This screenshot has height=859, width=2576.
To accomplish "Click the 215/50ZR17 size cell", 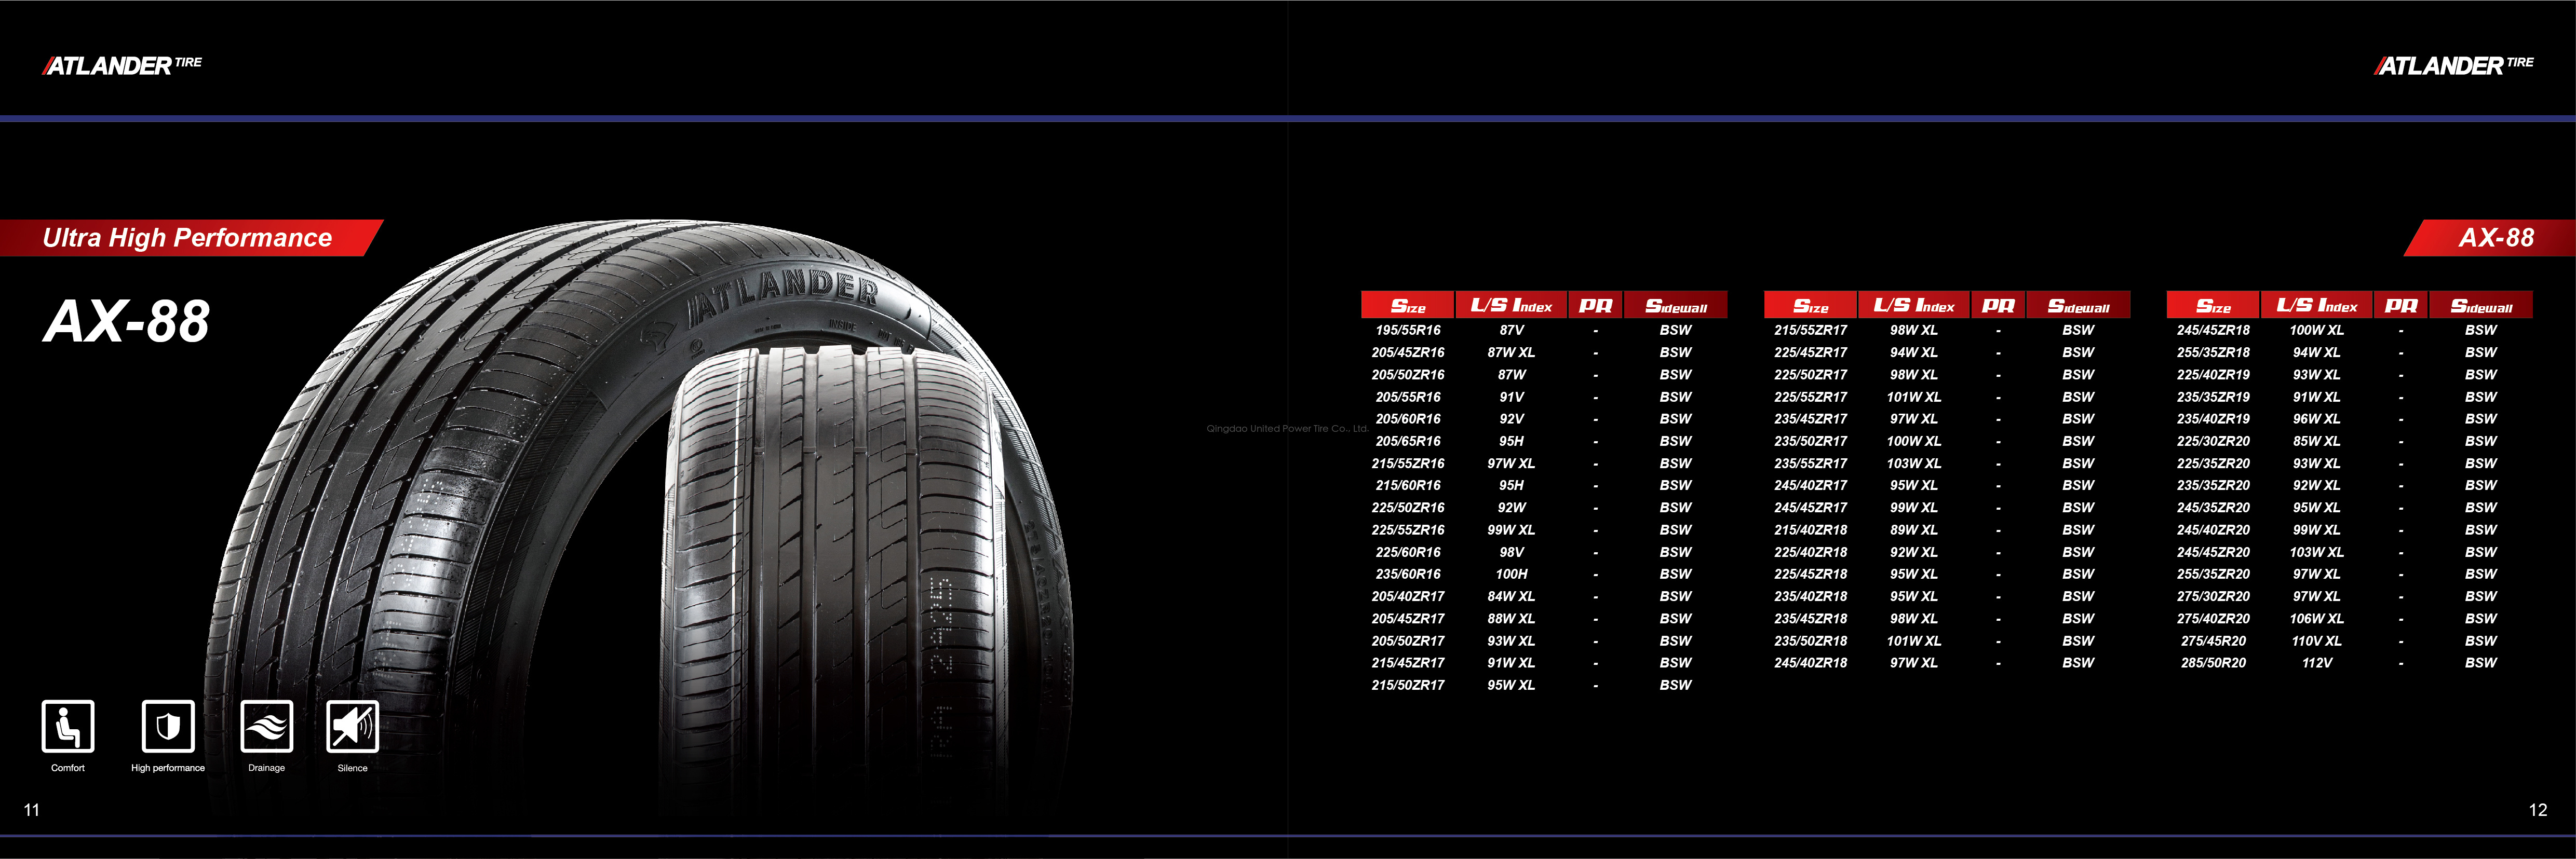I will point(1408,685).
